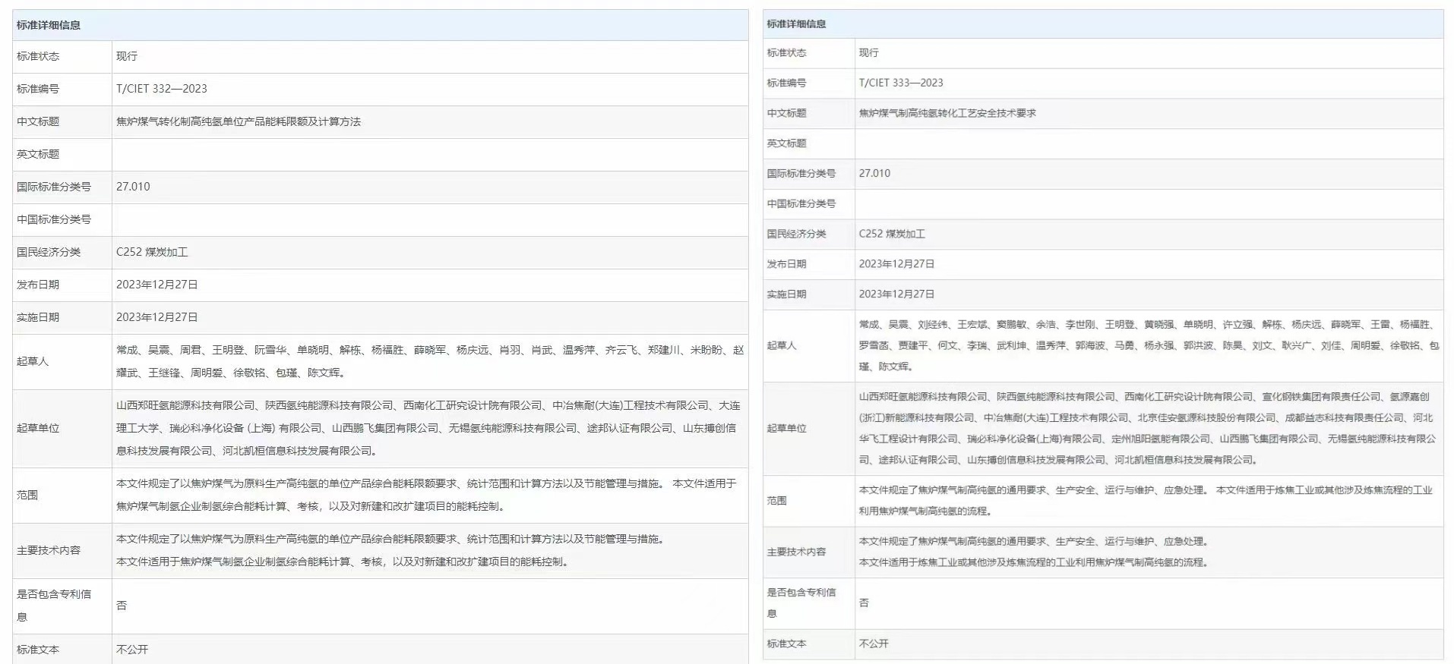Click drafters list starting 常成、吴震、周君
The width and height of the screenshot is (1454, 664).
[430, 361]
